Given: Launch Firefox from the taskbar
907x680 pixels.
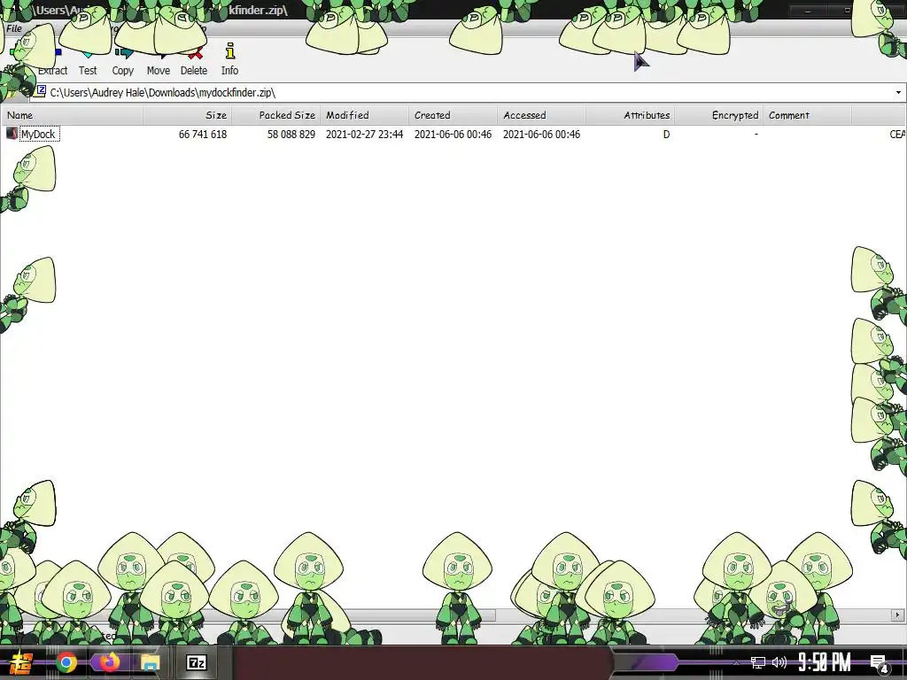Looking at the screenshot, I should click(108, 662).
